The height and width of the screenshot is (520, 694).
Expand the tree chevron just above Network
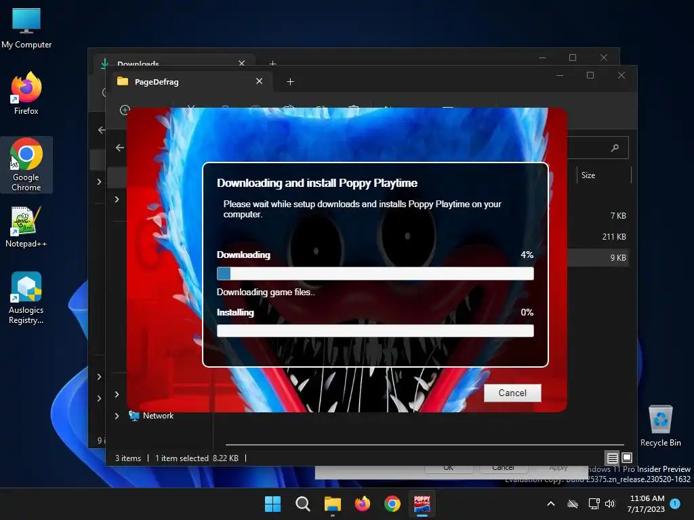pyautogui.click(x=117, y=394)
